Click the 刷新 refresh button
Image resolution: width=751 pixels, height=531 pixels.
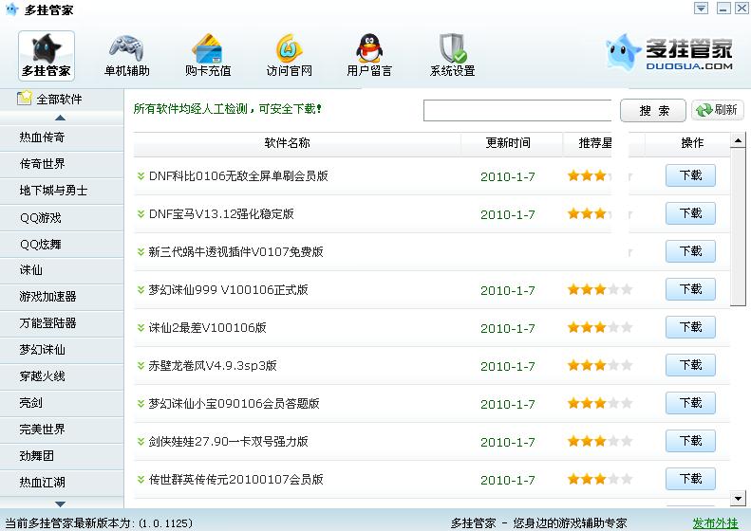click(718, 110)
